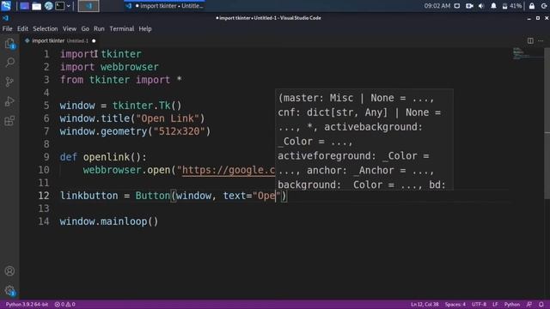The height and width of the screenshot is (309, 550).
Task: Expand the terminal dropdown arrow in panel
Action: click(x=69, y=6)
